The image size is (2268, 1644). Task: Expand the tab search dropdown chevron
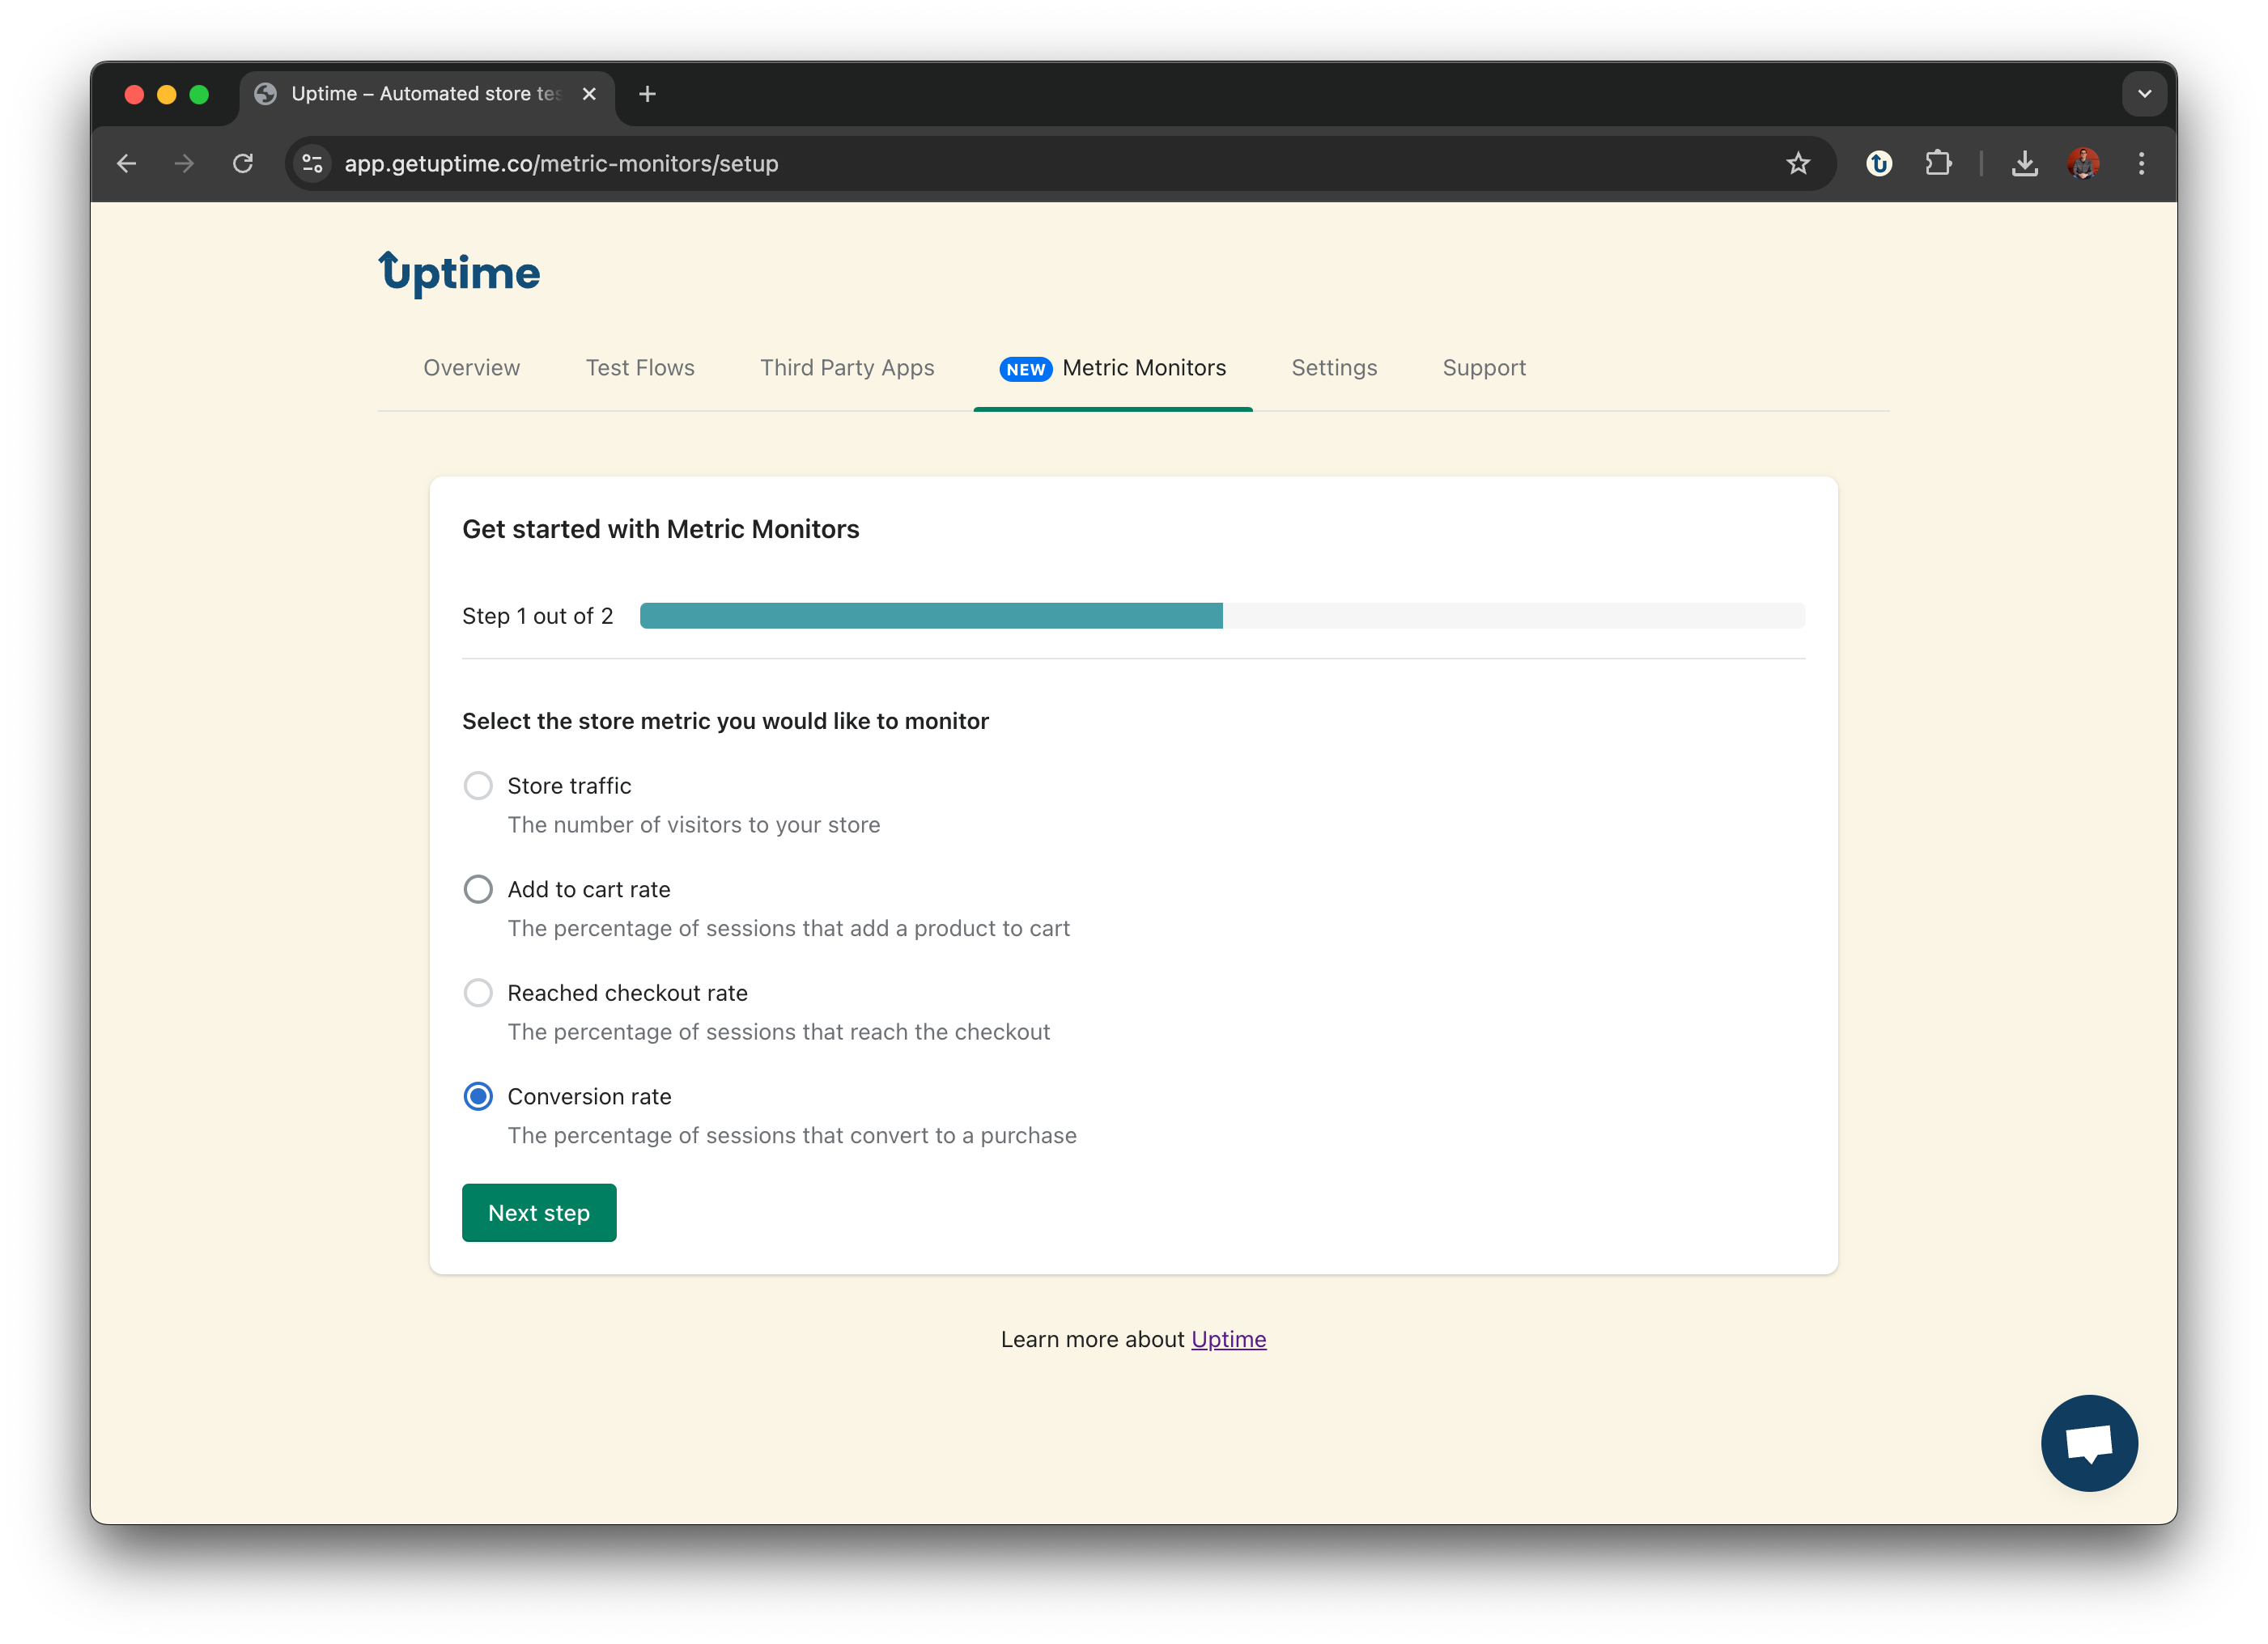coord(2143,94)
